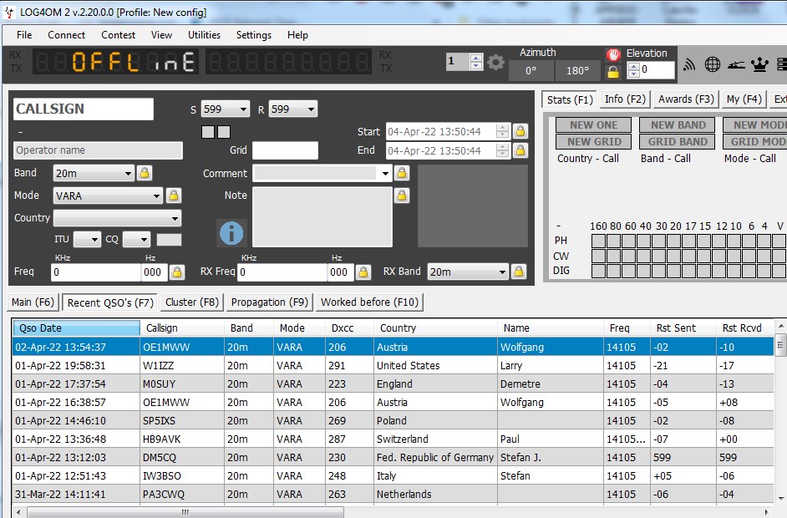787x518 pixels.
Task: Open the Info (F2) tab
Action: [x=626, y=99]
